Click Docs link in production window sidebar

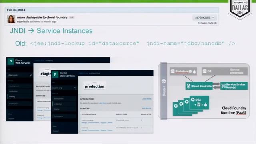pyautogui.click(x=55, y=126)
